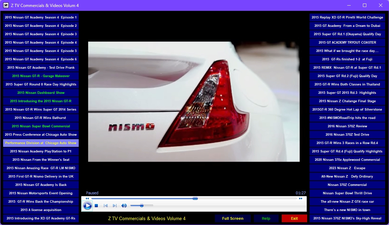Open All-New Nissan Z Defy Ordinary

click(347, 176)
